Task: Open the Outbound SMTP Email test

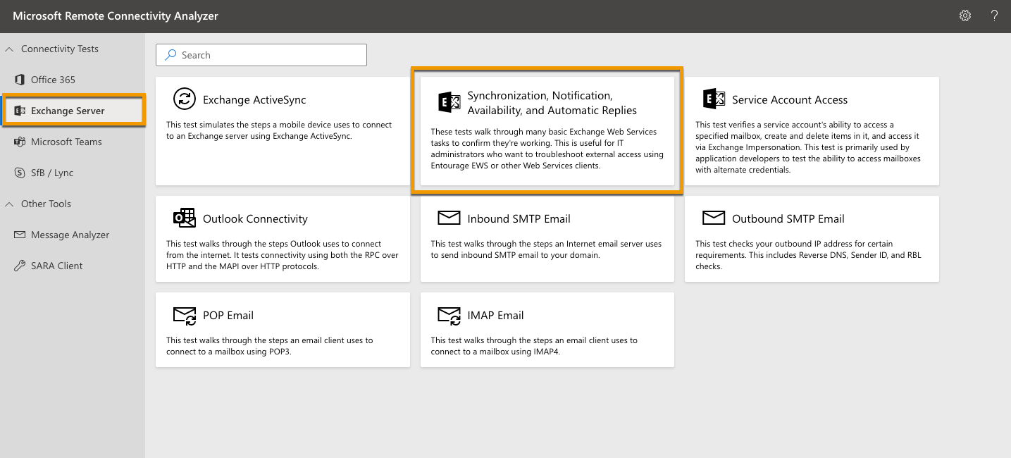Action: pos(812,239)
